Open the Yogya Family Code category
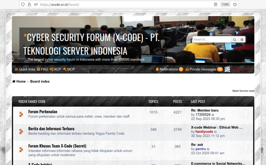 (32, 102)
